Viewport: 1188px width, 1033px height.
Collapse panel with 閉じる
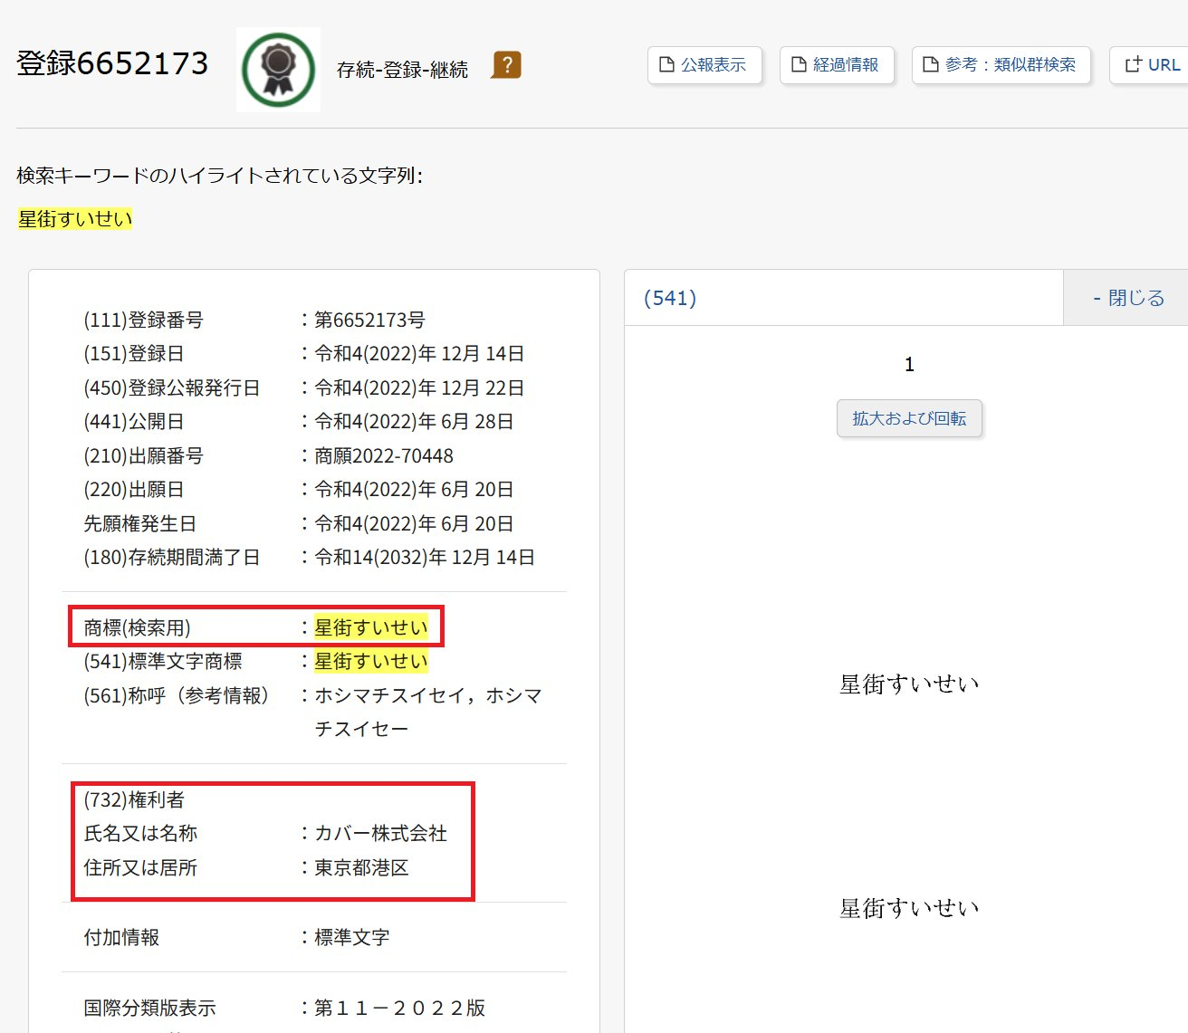coord(1128,298)
